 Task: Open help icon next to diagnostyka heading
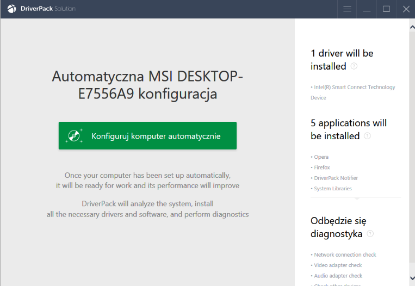click(x=370, y=234)
